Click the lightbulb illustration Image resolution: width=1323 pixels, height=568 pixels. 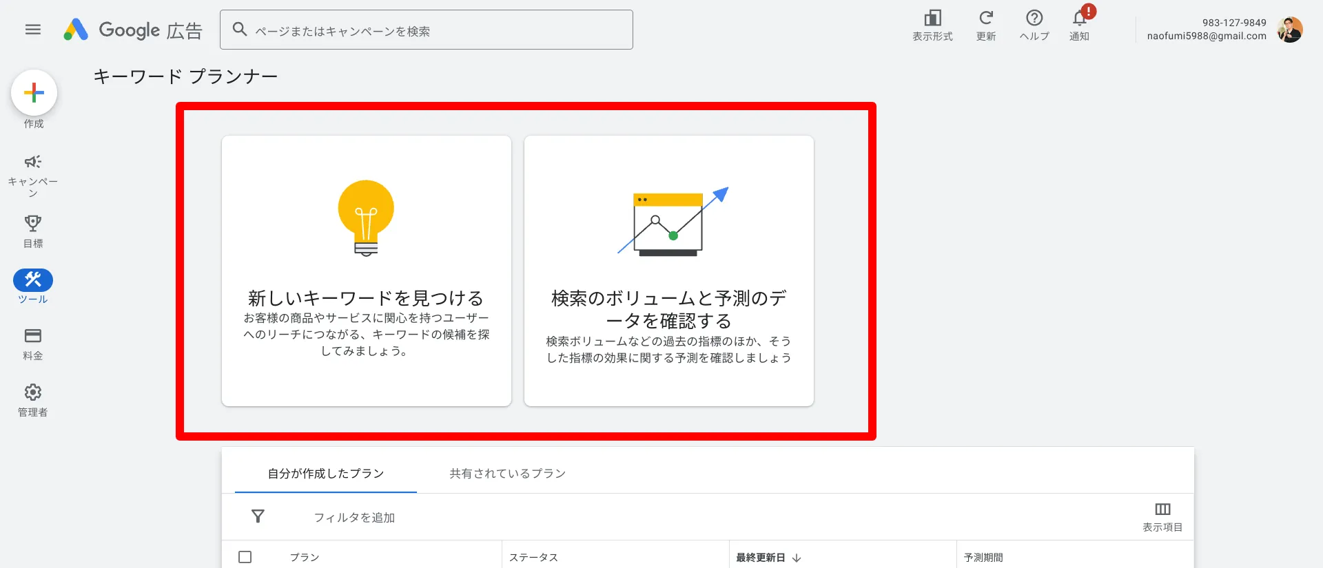366,218
